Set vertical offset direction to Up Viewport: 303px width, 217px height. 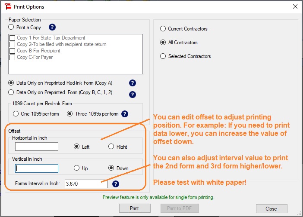click(76, 168)
